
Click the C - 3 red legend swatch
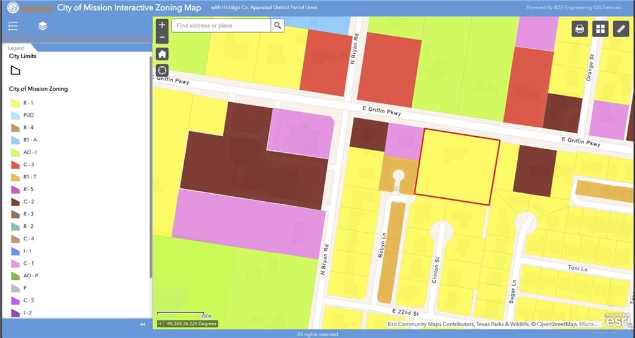pyautogui.click(x=16, y=165)
